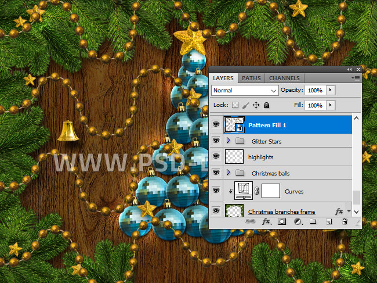Click the Curves layer mask link icon
Image resolution: width=377 pixels, height=283 pixels.
[x=256, y=191]
